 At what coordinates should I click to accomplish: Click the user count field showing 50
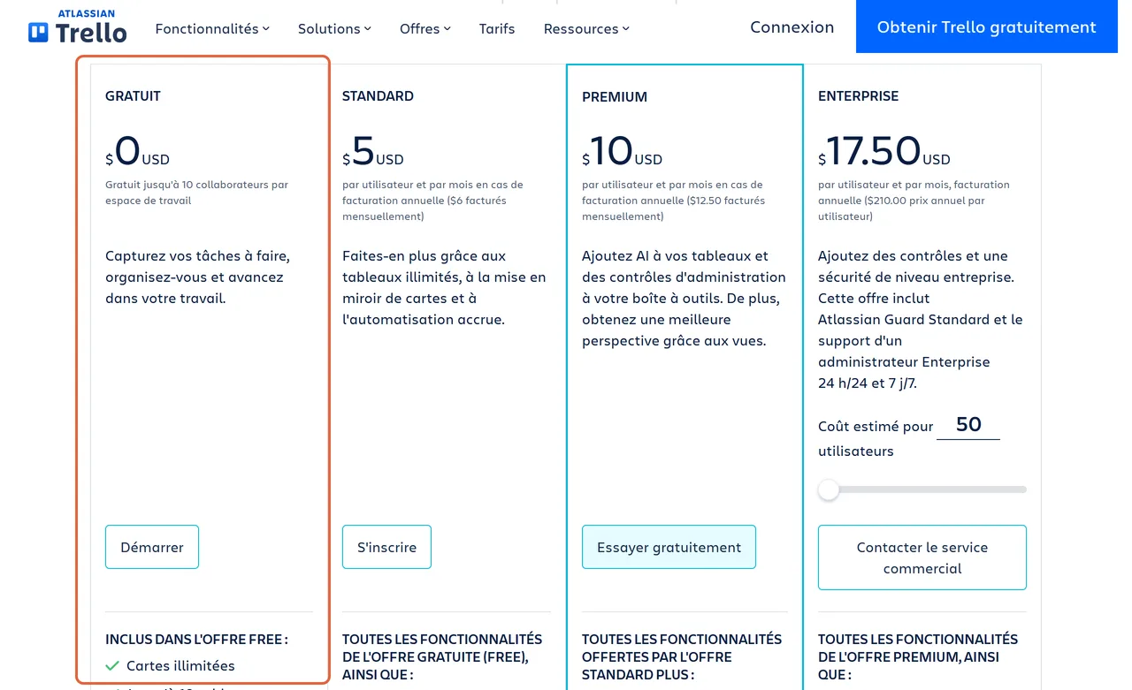coord(968,425)
